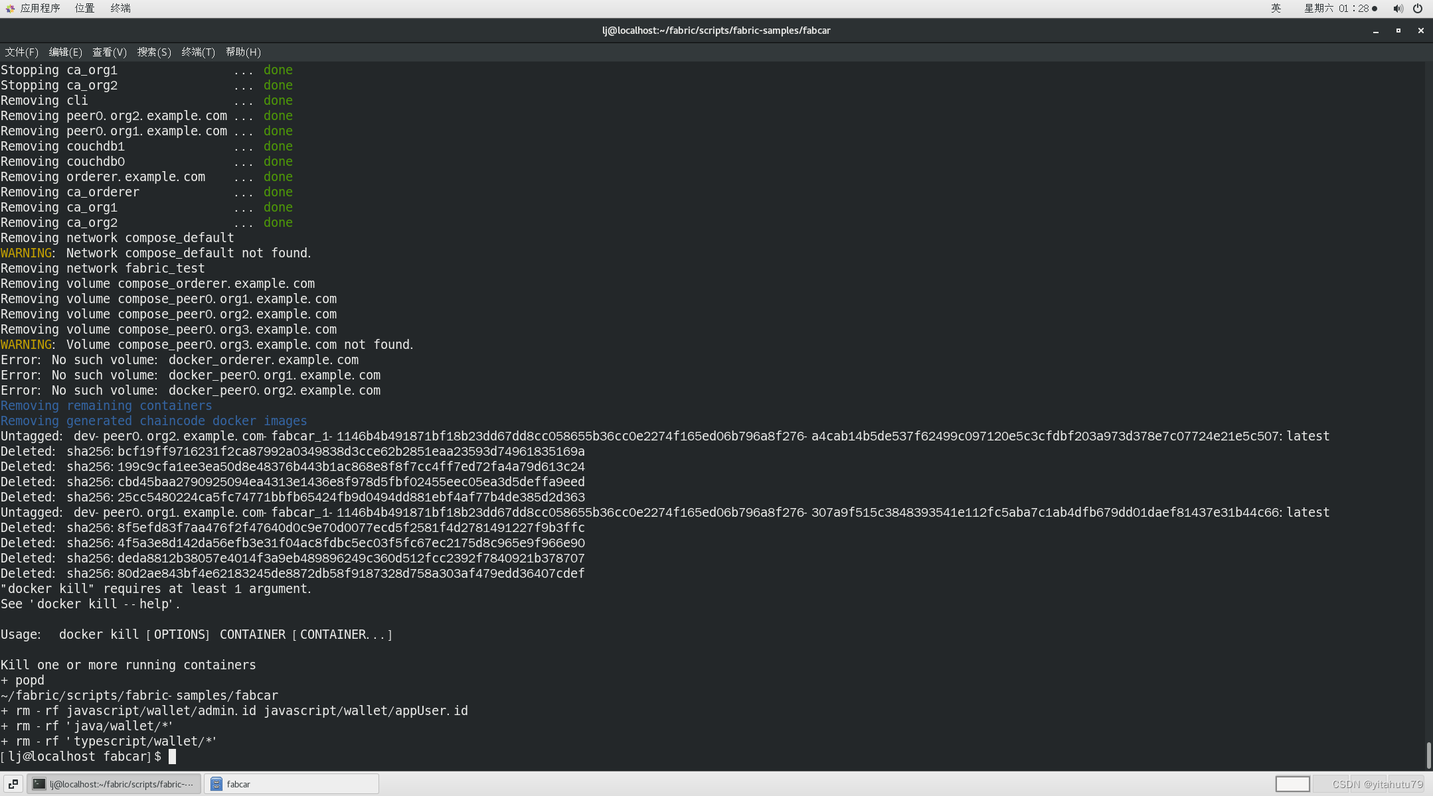
Task: Click the text 'Removing remaining containers'
Action: (106, 405)
